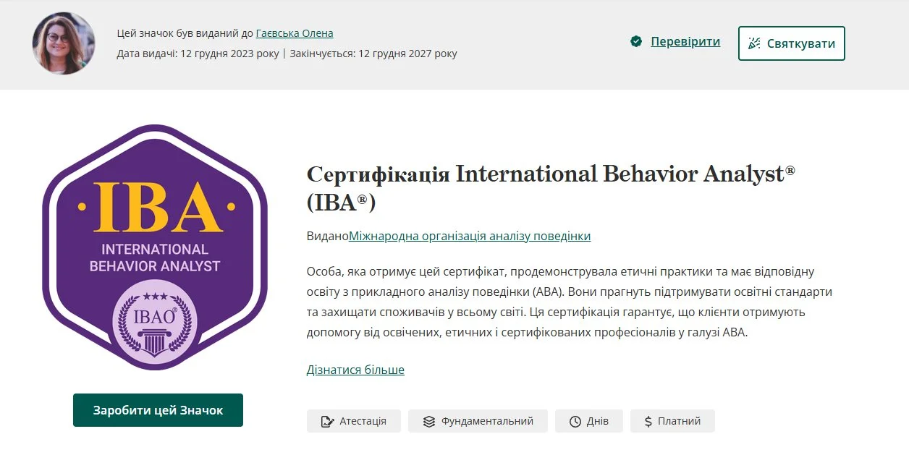Click the IBA badge image

click(155, 247)
